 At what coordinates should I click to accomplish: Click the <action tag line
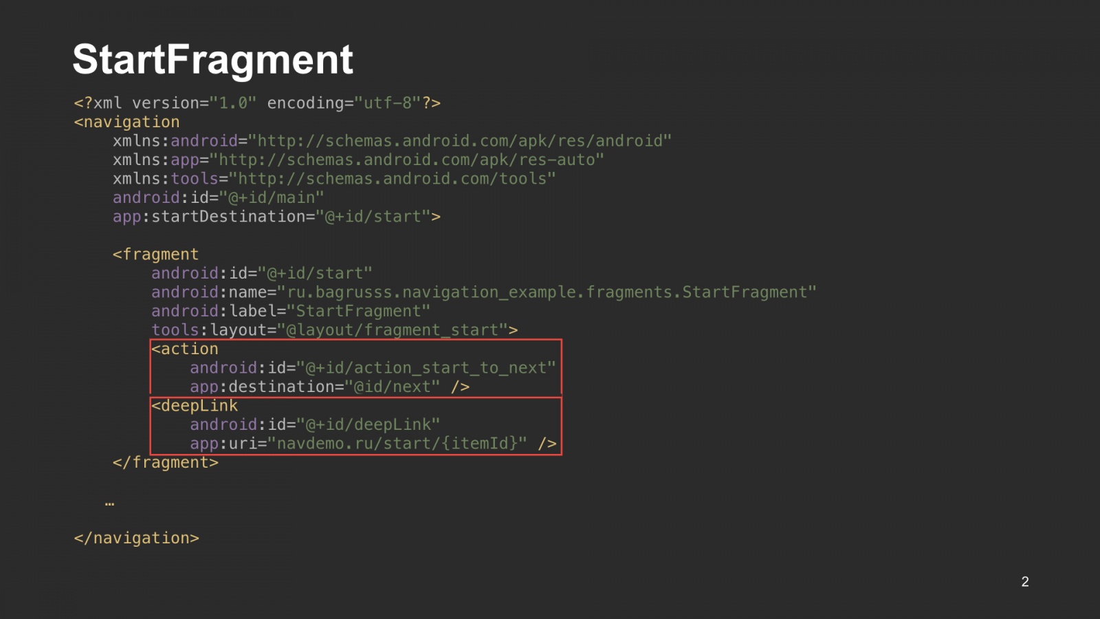tap(185, 349)
